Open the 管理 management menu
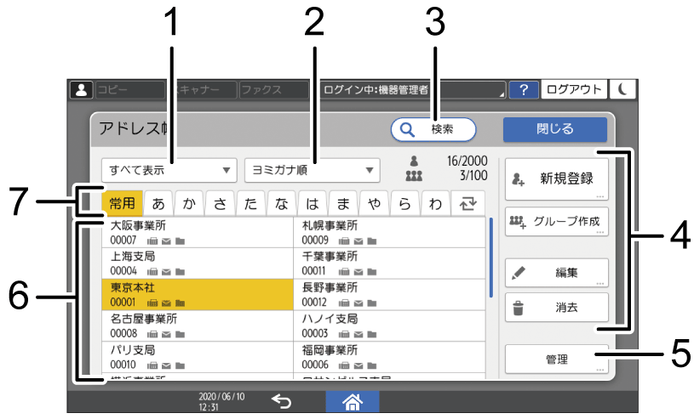 pos(557,360)
